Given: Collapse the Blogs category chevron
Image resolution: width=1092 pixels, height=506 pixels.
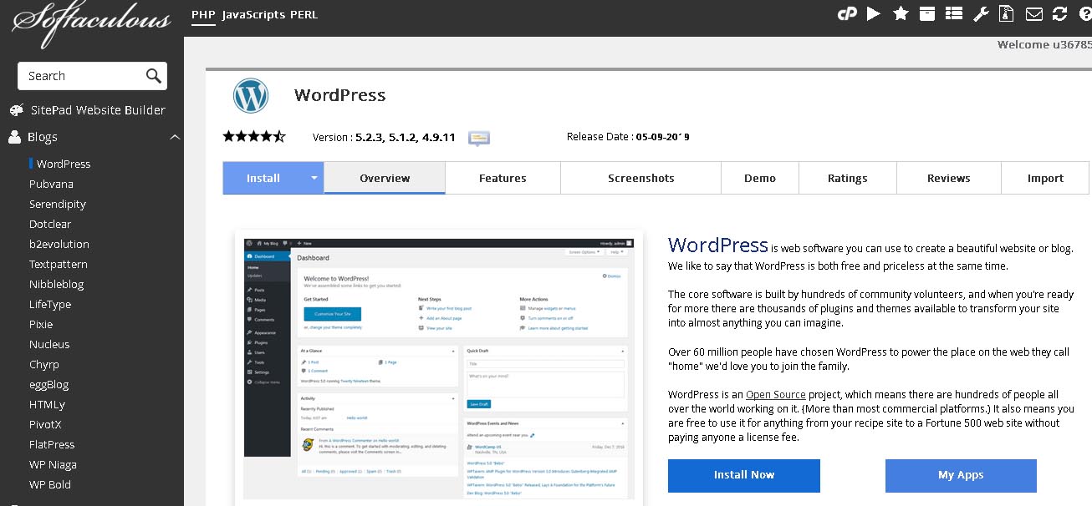Looking at the screenshot, I should 175,137.
